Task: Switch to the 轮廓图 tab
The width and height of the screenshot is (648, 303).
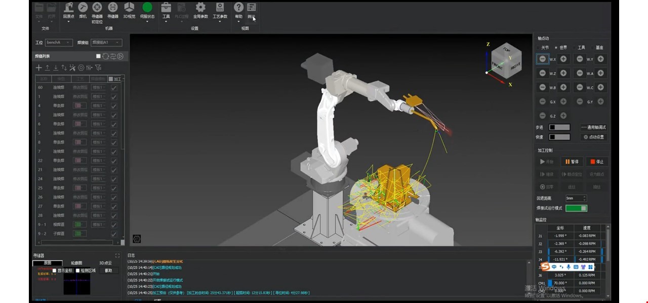Action: click(76, 263)
